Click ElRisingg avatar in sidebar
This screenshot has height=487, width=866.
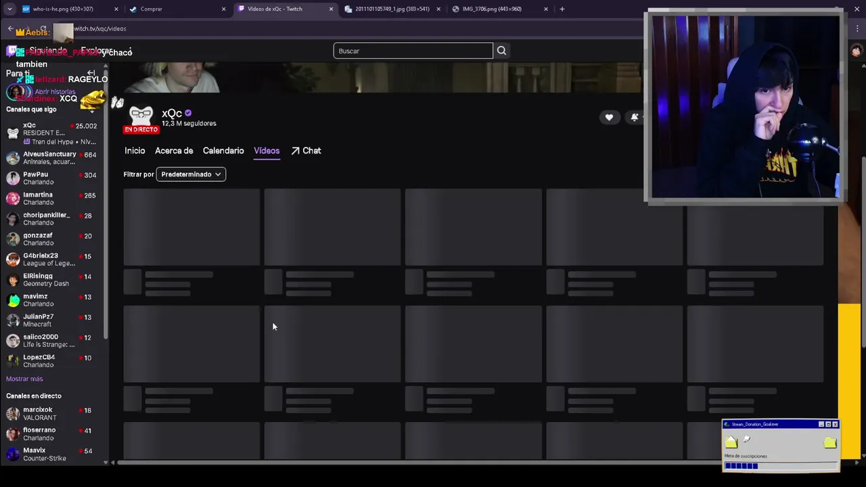13,279
